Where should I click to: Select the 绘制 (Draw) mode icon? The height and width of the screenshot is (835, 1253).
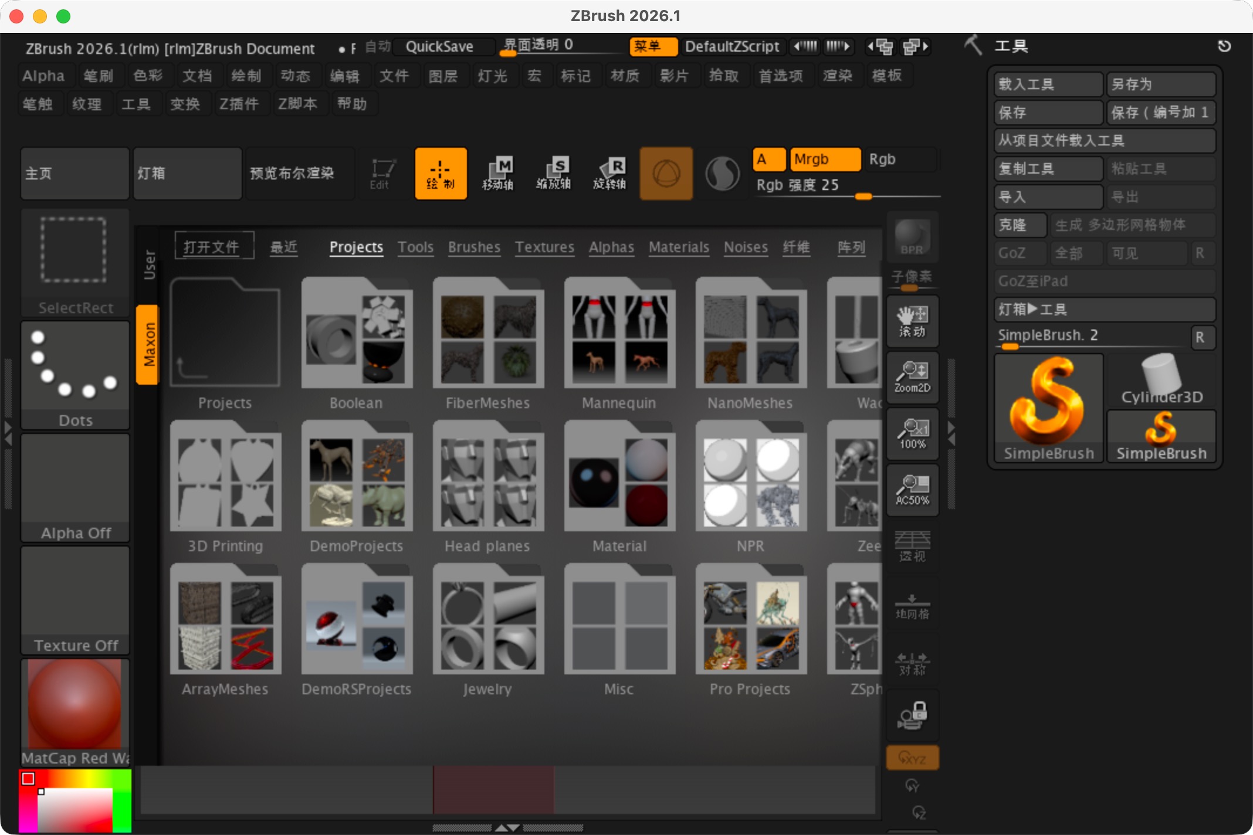point(441,173)
